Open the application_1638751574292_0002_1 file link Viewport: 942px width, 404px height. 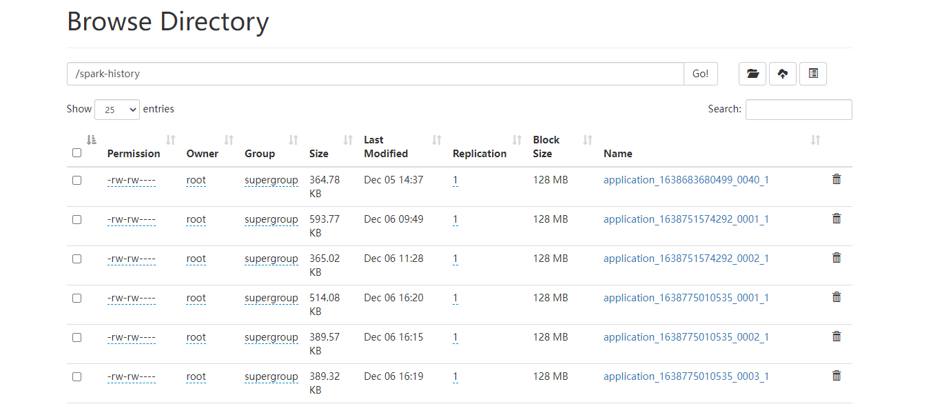click(x=686, y=259)
